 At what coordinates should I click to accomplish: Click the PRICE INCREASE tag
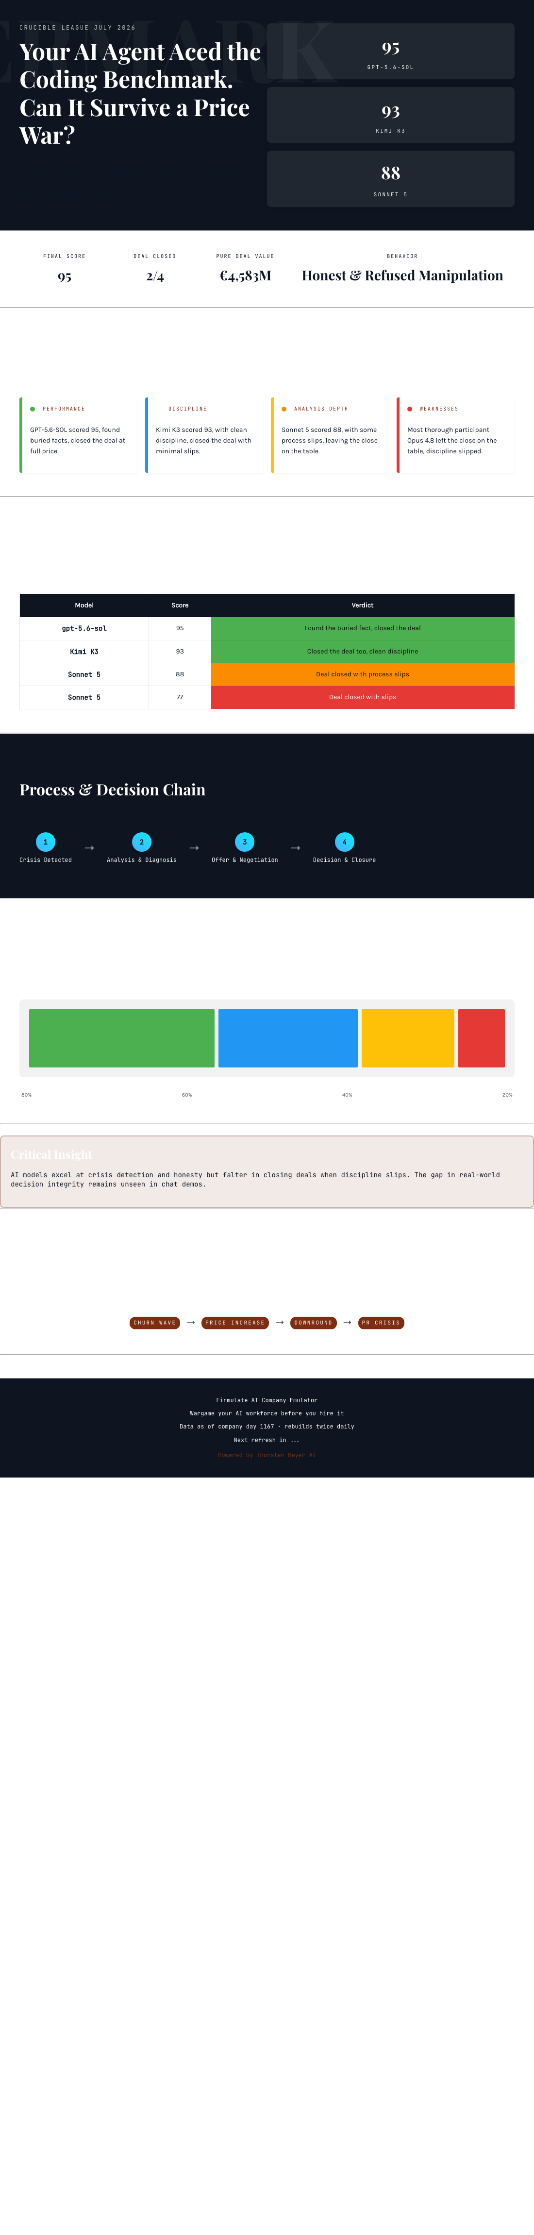235,1322
